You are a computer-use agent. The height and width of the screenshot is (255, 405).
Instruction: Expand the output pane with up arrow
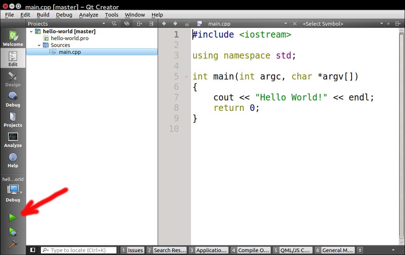pyautogui.click(x=393, y=250)
